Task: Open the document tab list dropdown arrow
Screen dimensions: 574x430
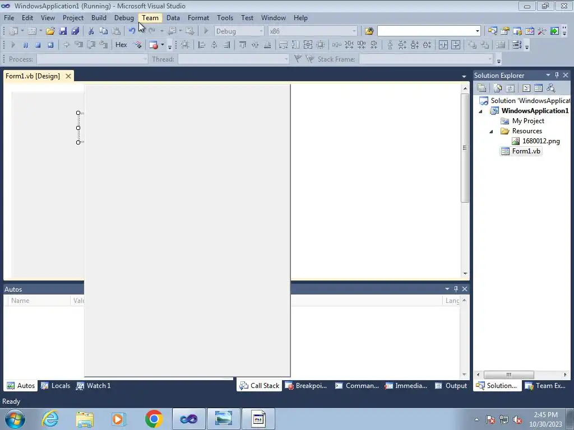Action: [x=464, y=76]
